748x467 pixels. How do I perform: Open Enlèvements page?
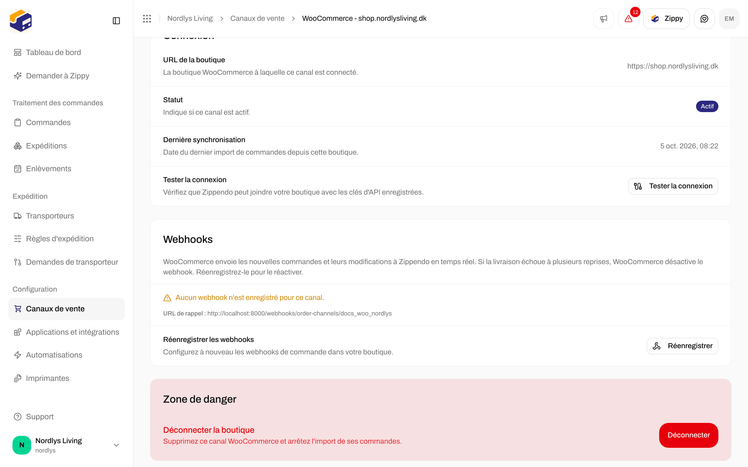tap(66, 169)
